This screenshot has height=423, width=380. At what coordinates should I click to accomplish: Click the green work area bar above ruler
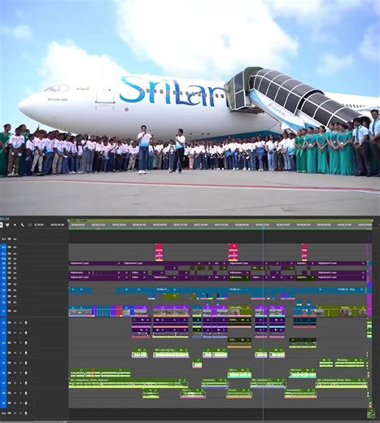pyautogui.click(x=221, y=220)
